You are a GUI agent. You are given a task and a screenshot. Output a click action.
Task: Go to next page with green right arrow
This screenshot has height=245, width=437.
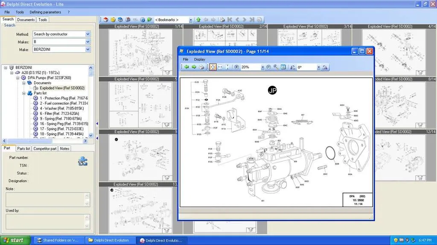click(x=194, y=67)
